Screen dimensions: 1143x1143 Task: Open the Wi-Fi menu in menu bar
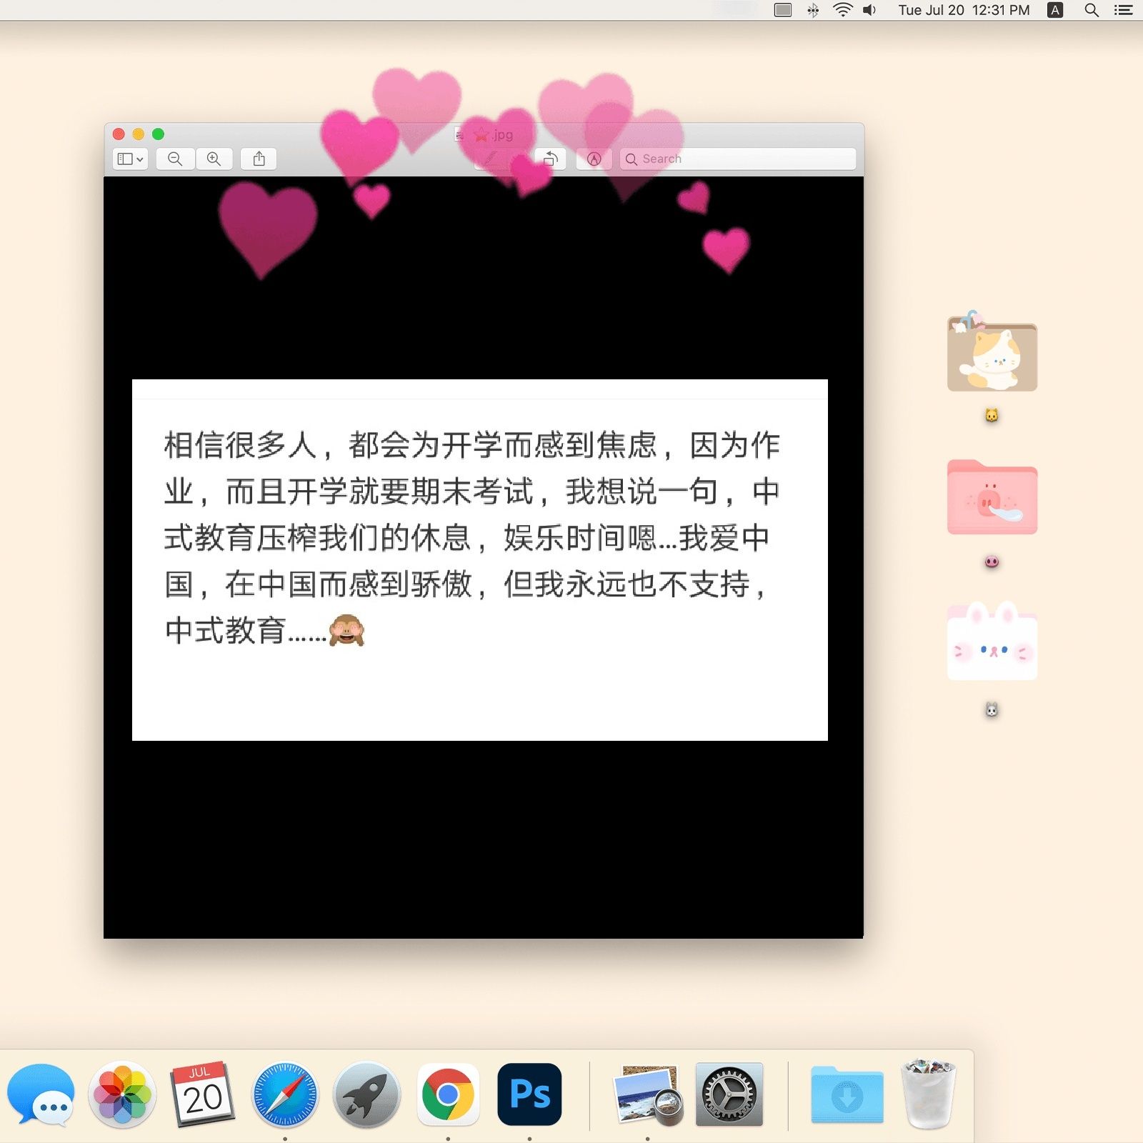(x=843, y=10)
